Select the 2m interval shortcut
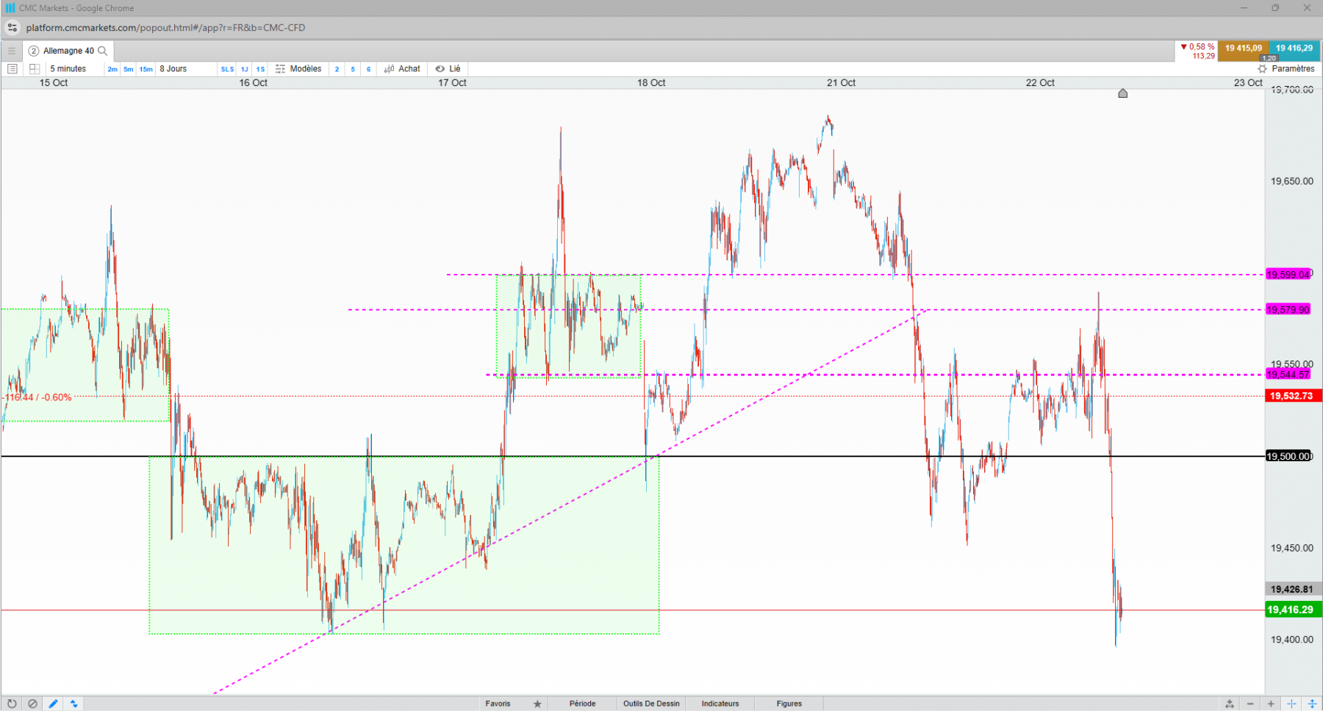Viewport: 1323px width, 711px height. [x=112, y=69]
